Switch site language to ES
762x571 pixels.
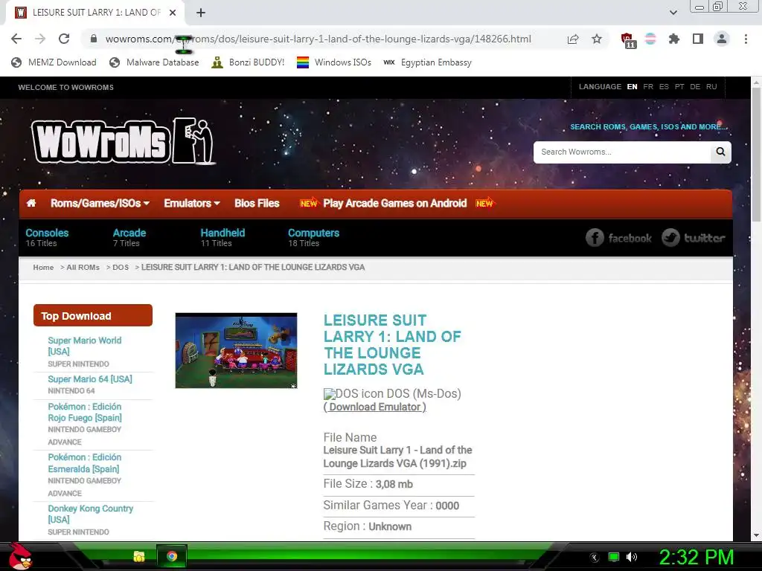664,86
